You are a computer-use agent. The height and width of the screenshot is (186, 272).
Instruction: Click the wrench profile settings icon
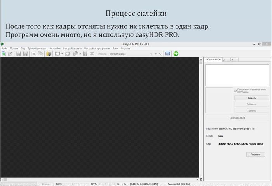(160, 54)
